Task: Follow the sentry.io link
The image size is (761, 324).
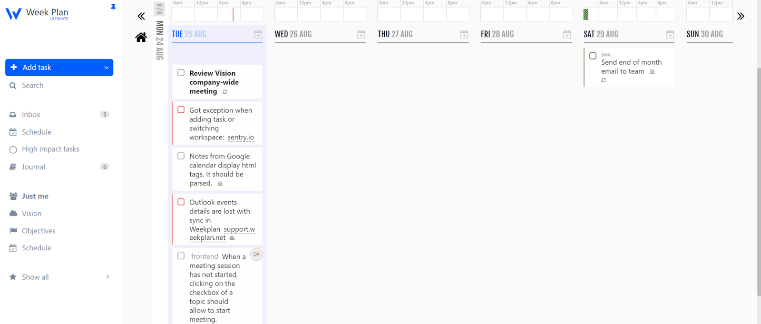Action: (x=241, y=137)
